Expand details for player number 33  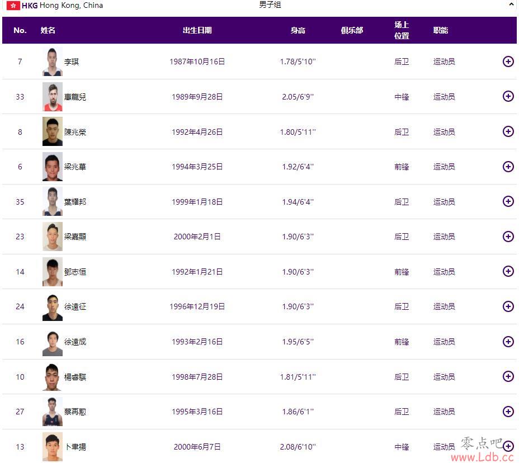point(508,96)
